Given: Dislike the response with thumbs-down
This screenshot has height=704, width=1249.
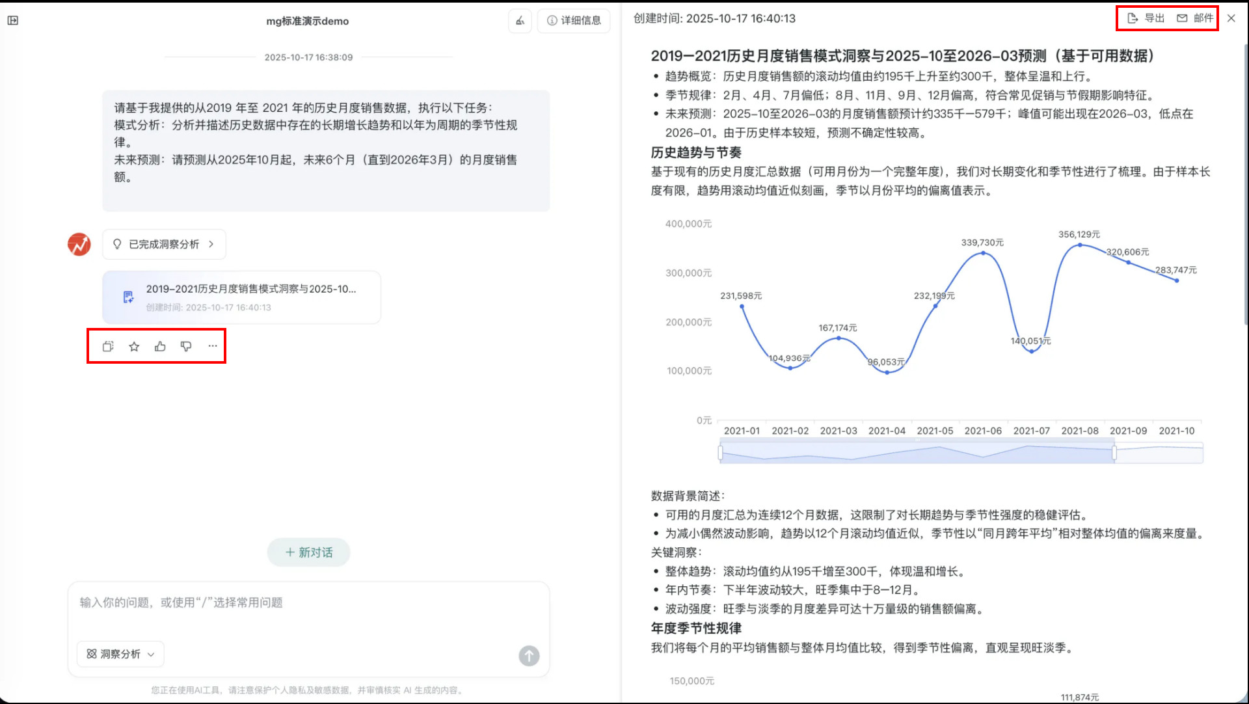Looking at the screenshot, I should click(186, 346).
